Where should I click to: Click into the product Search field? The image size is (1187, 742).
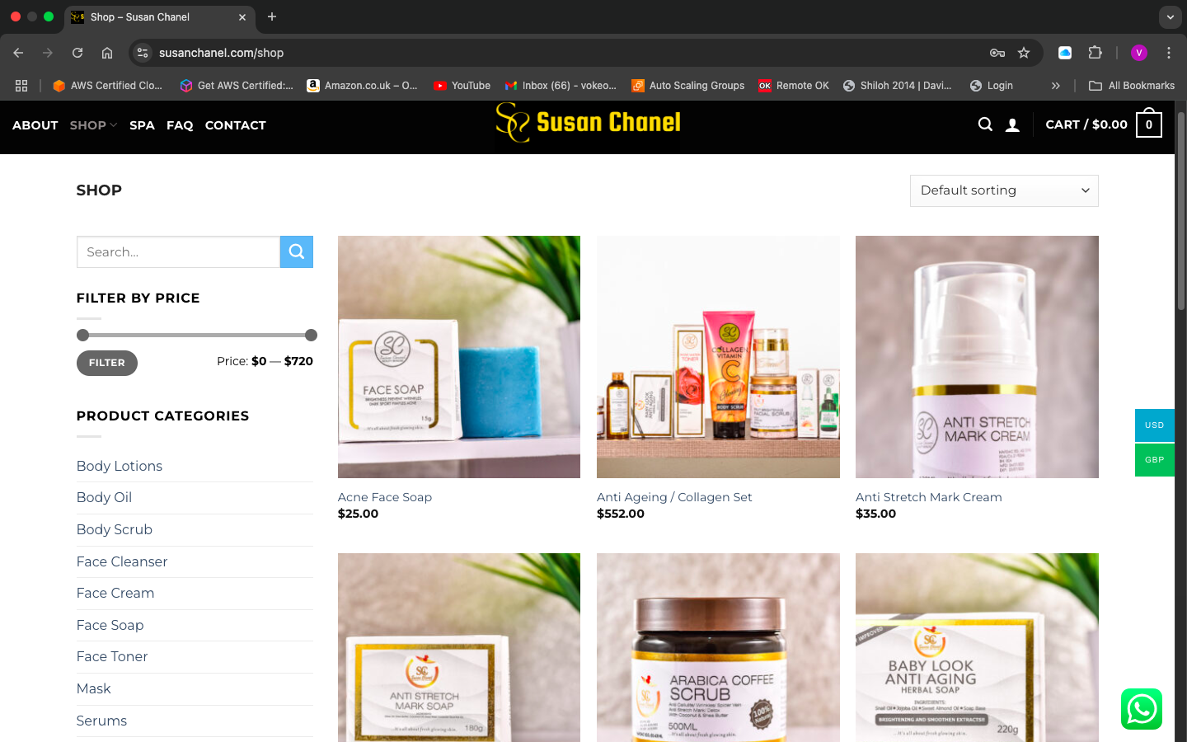click(x=178, y=252)
